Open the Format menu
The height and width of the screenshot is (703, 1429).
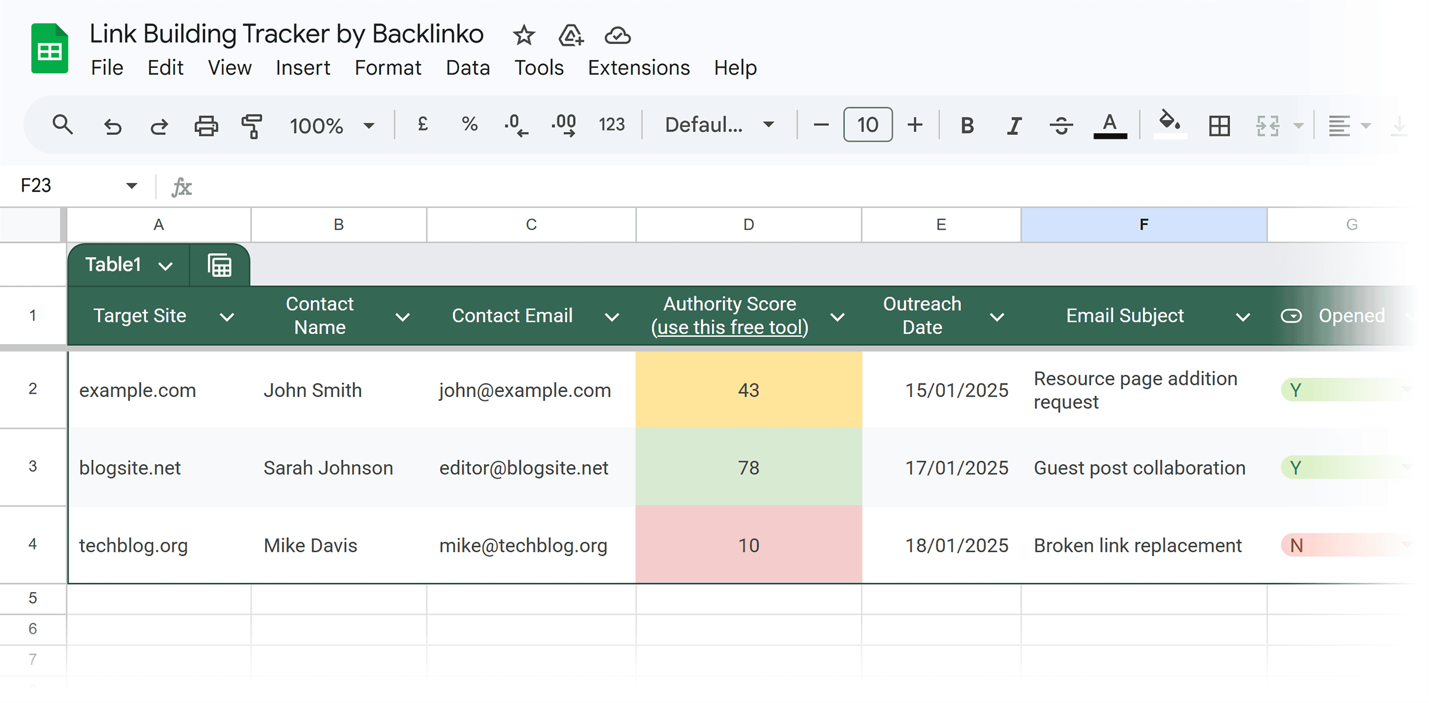pos(388,67)
